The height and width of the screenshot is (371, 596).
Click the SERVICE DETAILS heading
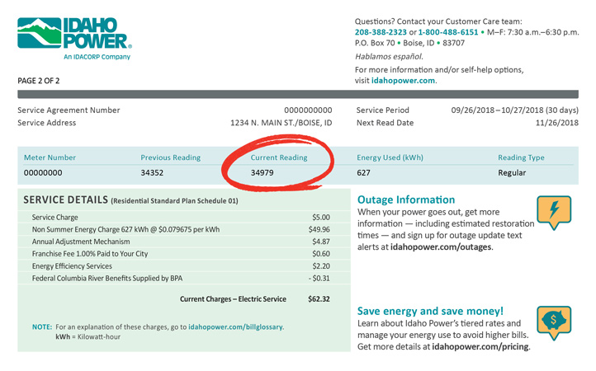pyautogui.click(x=66, y=200)
